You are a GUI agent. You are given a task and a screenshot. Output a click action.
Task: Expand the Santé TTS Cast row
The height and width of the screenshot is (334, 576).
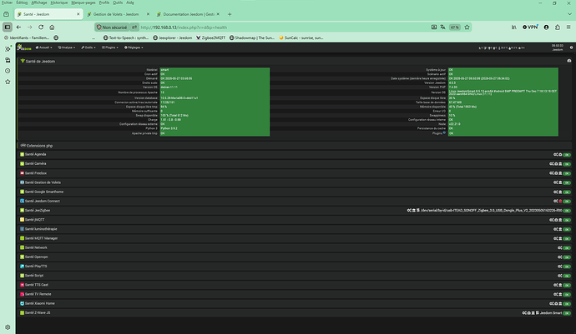click(294, 285)
